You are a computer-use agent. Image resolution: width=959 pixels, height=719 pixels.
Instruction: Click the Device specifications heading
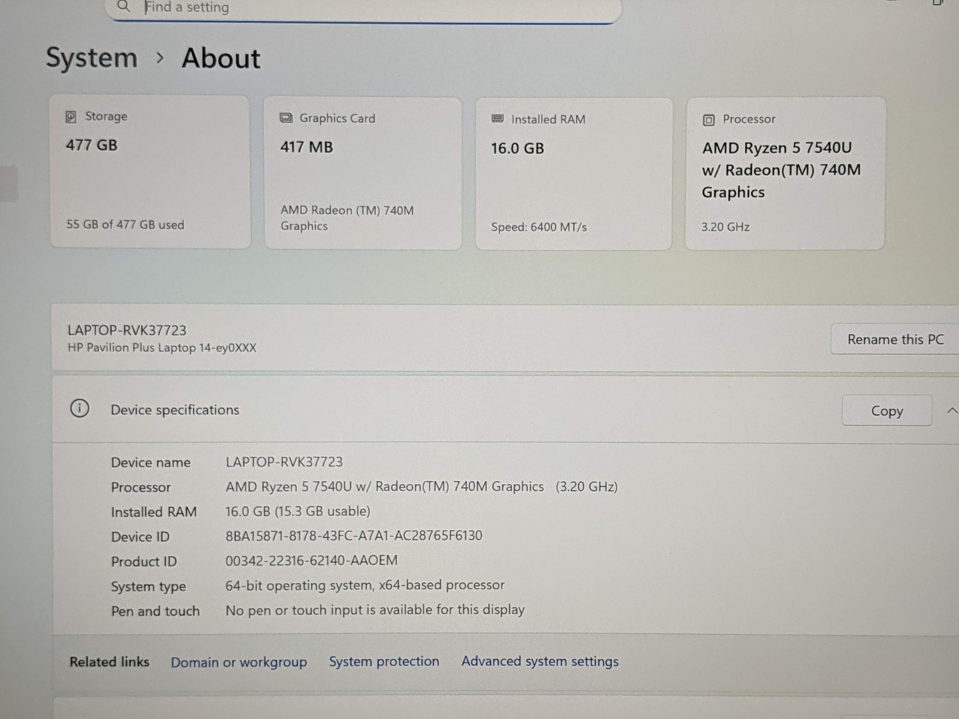[x=175, y=410]
